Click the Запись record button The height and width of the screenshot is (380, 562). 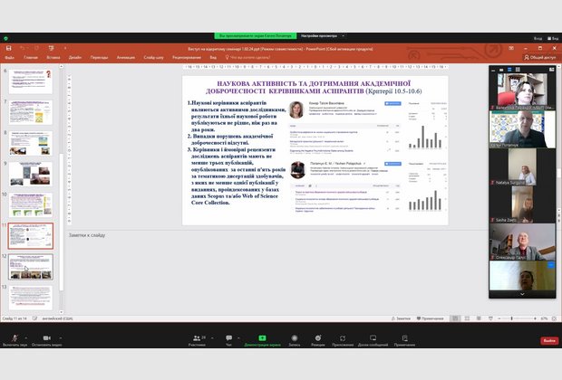(x=295, y=340)
